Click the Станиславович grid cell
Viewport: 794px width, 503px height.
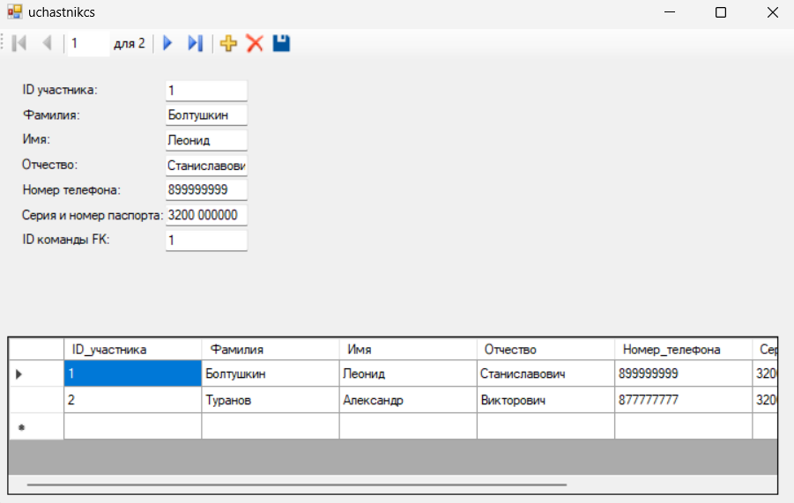coord(545,374)
